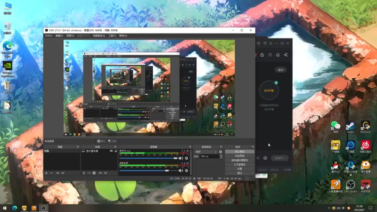Click the Stop Streaming button in Controls
Screen dimensions: 377x212
click(x=239, y=151)
